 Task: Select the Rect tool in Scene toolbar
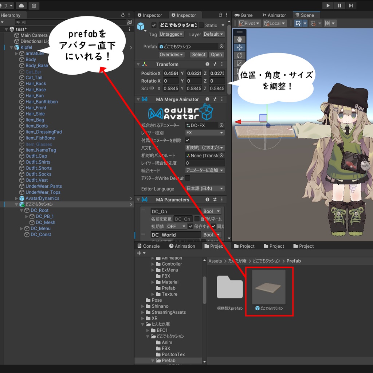pyautogui.click(x=239, y=70)
